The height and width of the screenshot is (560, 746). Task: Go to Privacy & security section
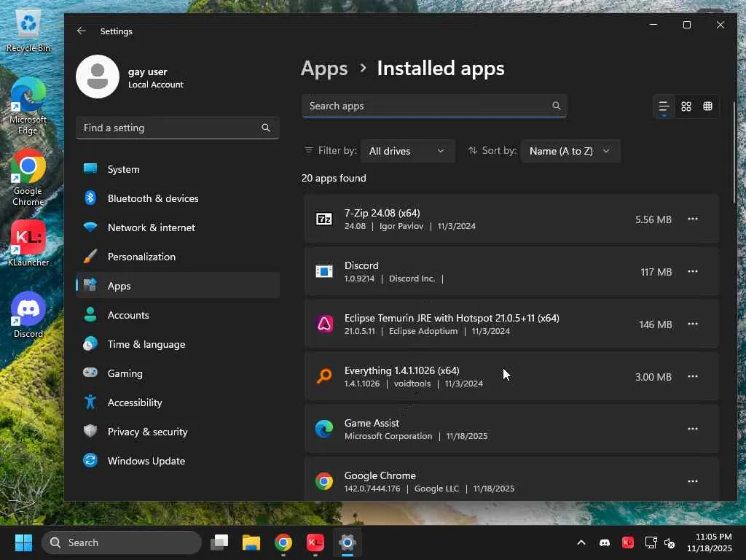pos(147,432)
